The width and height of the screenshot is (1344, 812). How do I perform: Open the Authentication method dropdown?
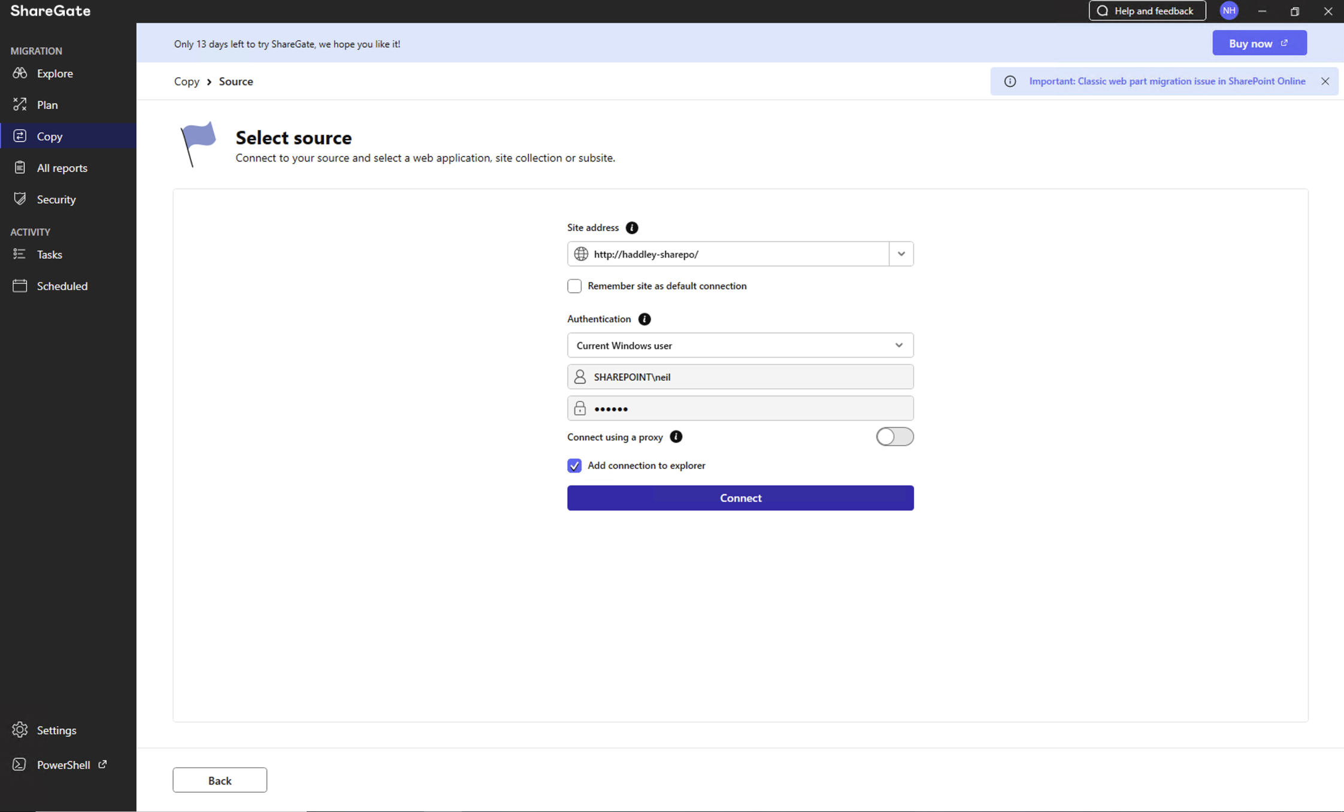tap(740, 346)
